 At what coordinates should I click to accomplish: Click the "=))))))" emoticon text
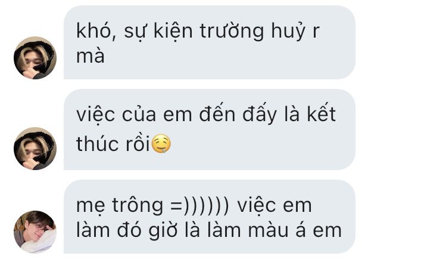click(199, 206)
